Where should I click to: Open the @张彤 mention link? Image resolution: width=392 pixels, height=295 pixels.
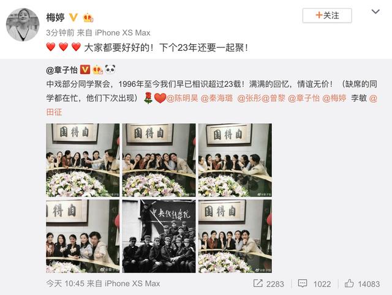[249, 98]
